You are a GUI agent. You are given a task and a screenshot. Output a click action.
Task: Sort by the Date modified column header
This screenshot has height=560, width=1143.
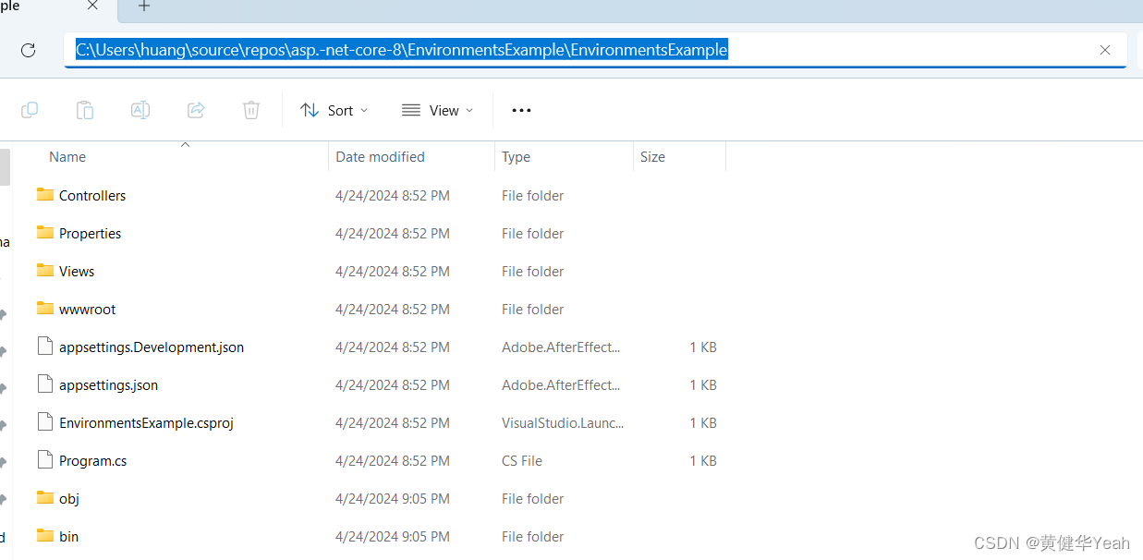click(380, 156)
